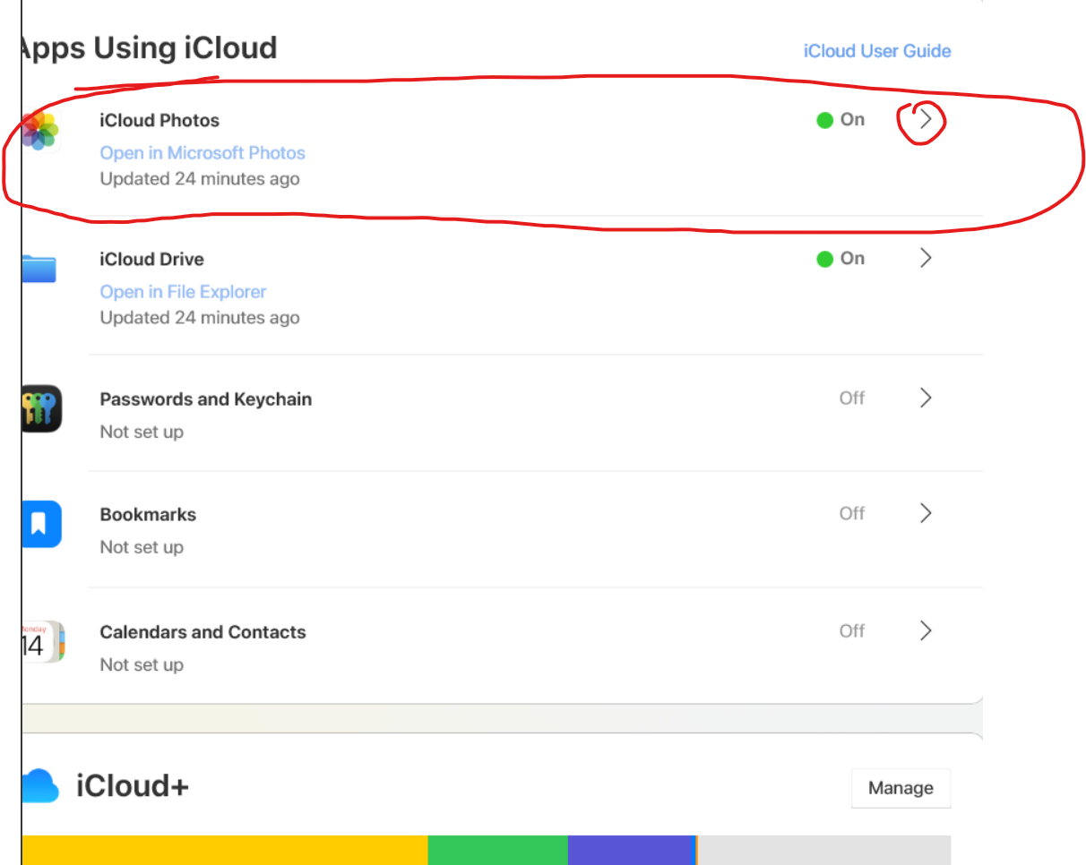Click Open in Microsoft Photos link
Image resolution: width=1086 pixels, height=865 pixels.
203,153
